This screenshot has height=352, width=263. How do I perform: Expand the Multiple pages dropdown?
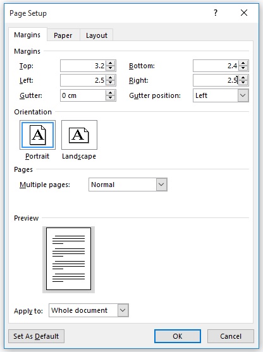[161, 185]
